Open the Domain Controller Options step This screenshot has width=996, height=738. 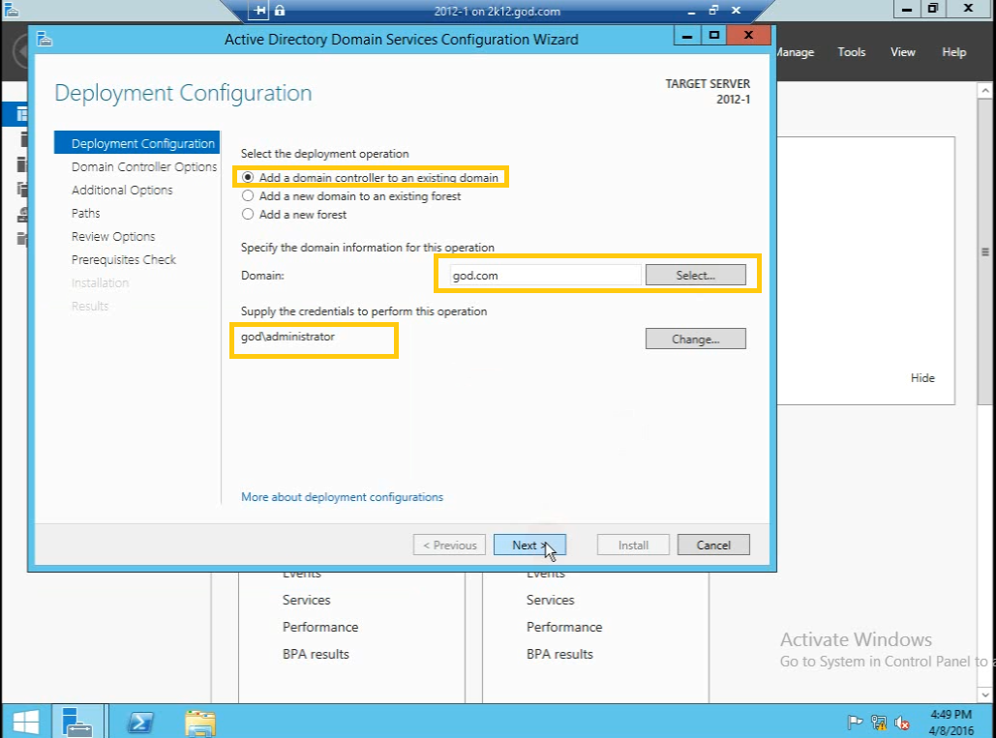pyautogui.click(x=144, y=167)
